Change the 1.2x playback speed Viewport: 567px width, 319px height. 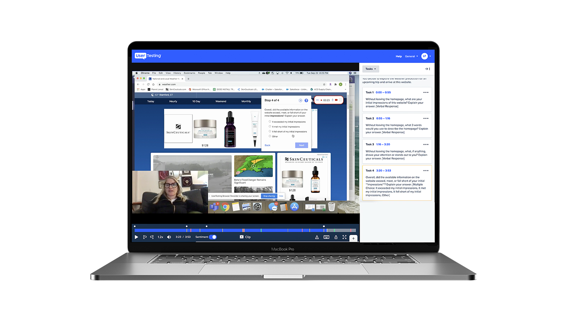click(x=161, y=237)
